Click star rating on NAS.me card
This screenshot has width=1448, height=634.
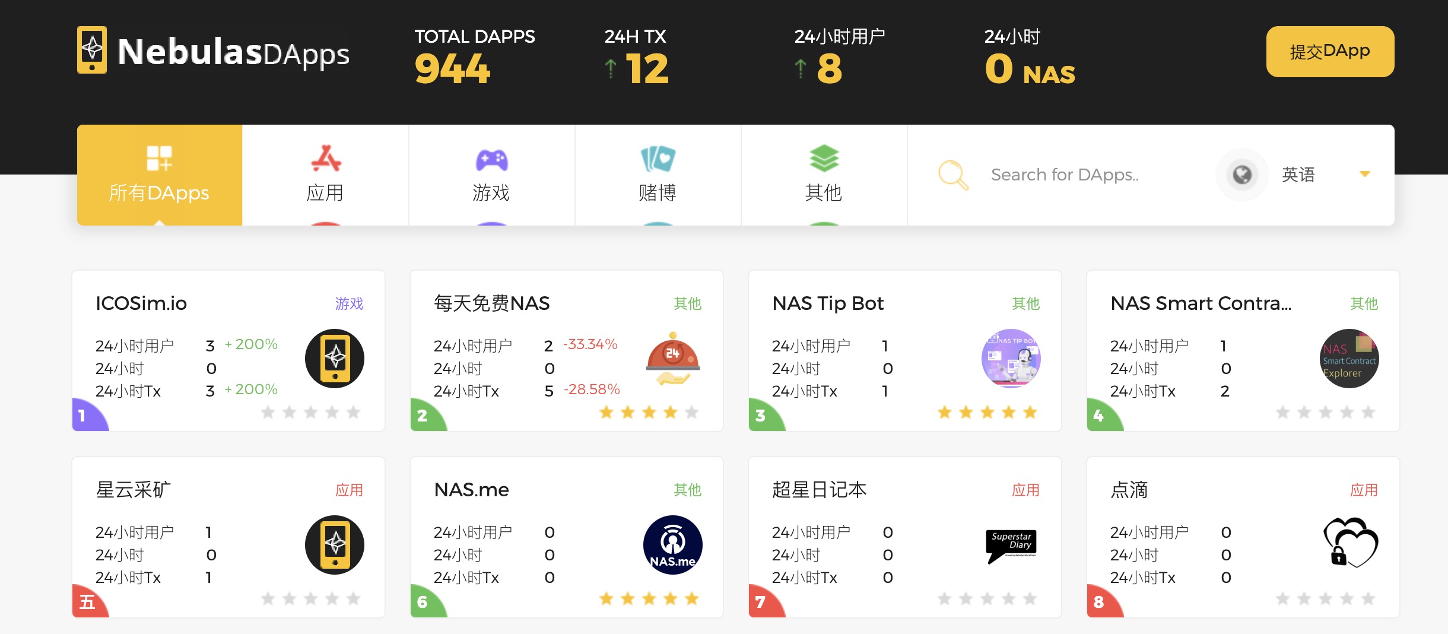tap(649, 598)
